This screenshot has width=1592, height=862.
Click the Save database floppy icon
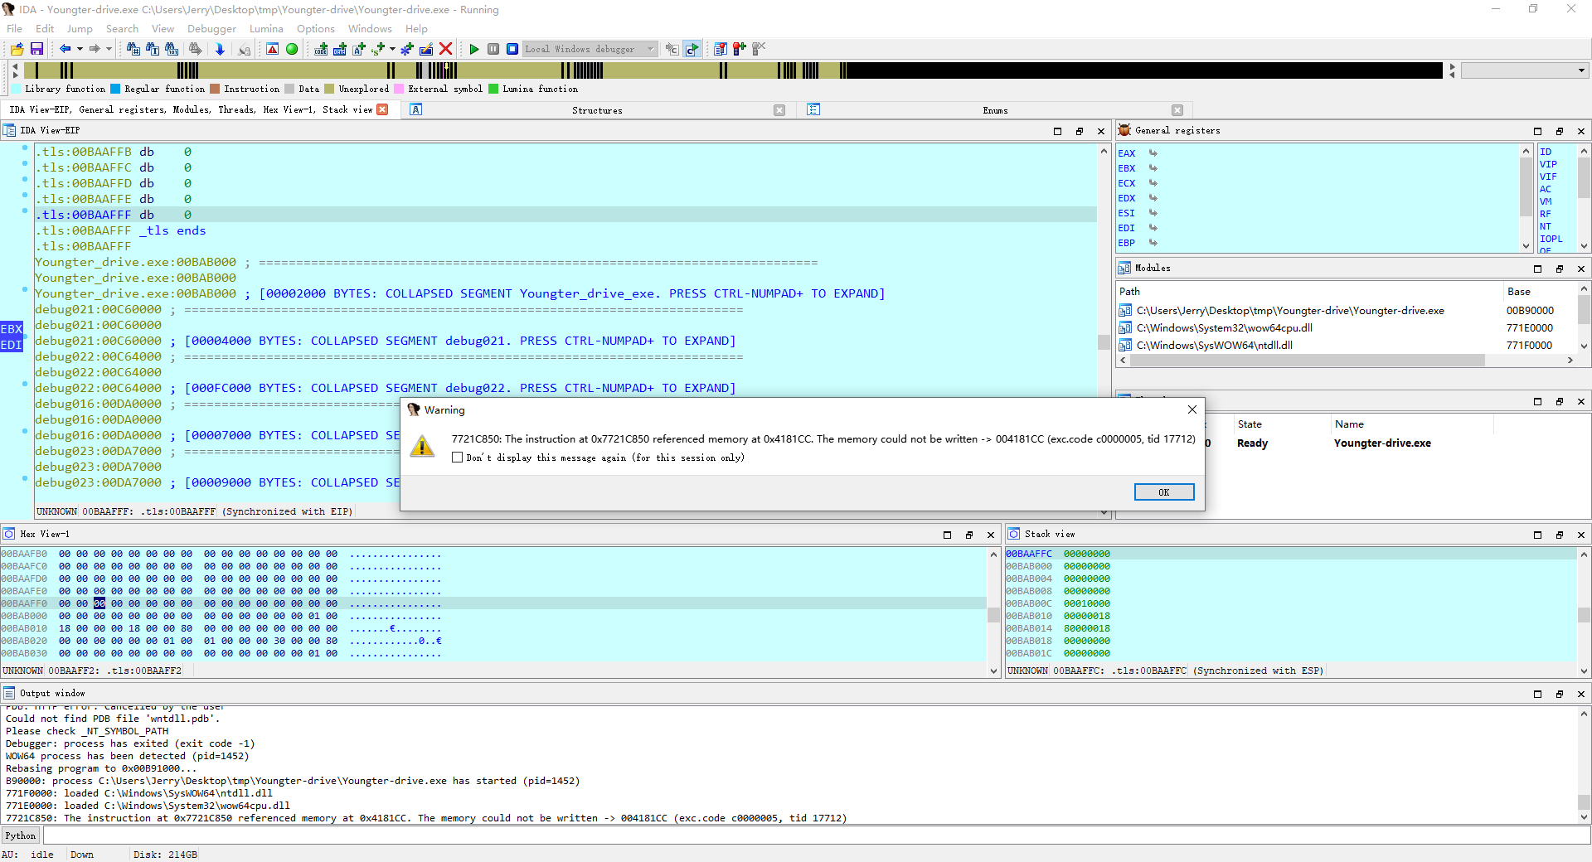coord(36,49)
